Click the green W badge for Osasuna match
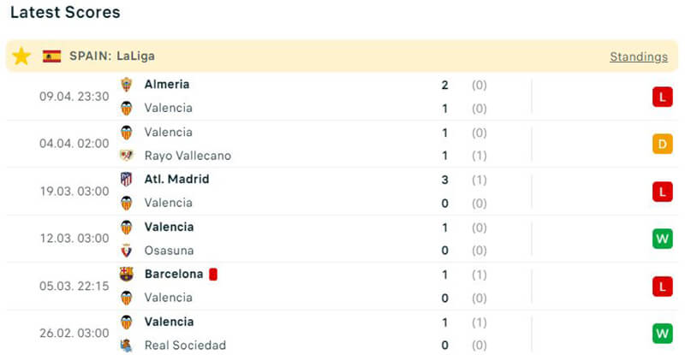685x355 pixels. (662, 239)
